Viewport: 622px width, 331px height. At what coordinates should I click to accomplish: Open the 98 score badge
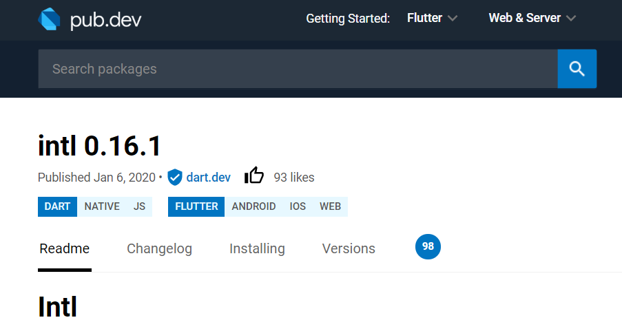pyautogui.click(x=428, y=246)
